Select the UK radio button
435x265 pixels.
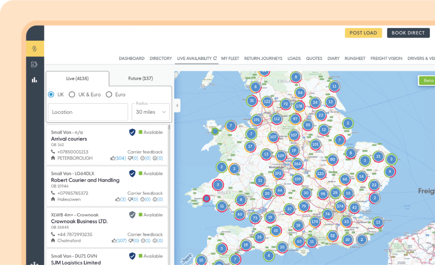[51, 95]
